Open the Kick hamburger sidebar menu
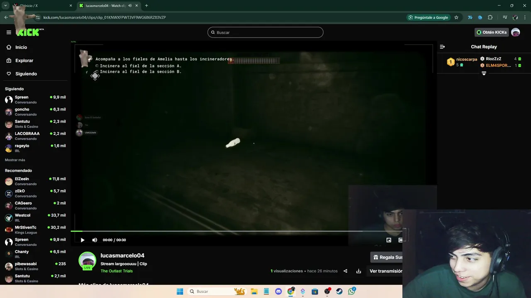The image size is (531, 298). 9,32
